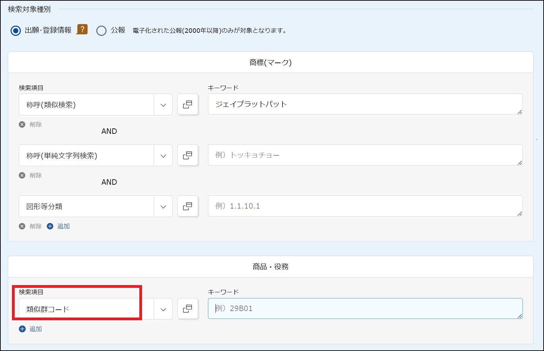Click 追加 link in 商品・役務 section
Viewport: 544px width, 351px height.
click(35, 329)
